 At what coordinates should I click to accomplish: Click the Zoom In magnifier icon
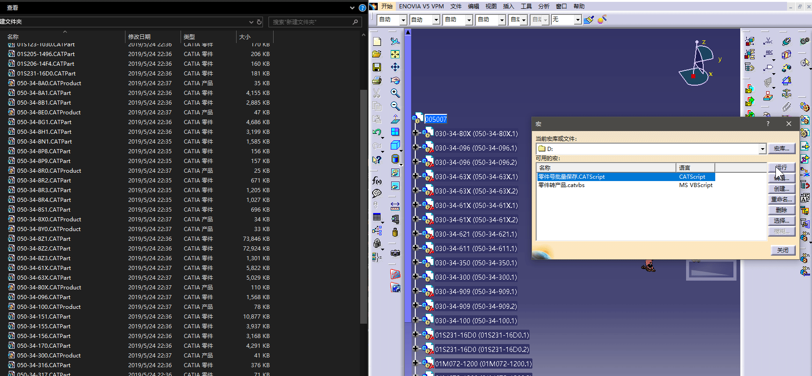click(395, 93)
